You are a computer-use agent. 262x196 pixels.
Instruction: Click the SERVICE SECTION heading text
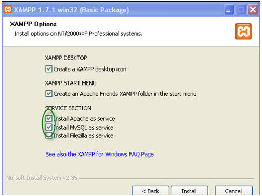[68, 108]
